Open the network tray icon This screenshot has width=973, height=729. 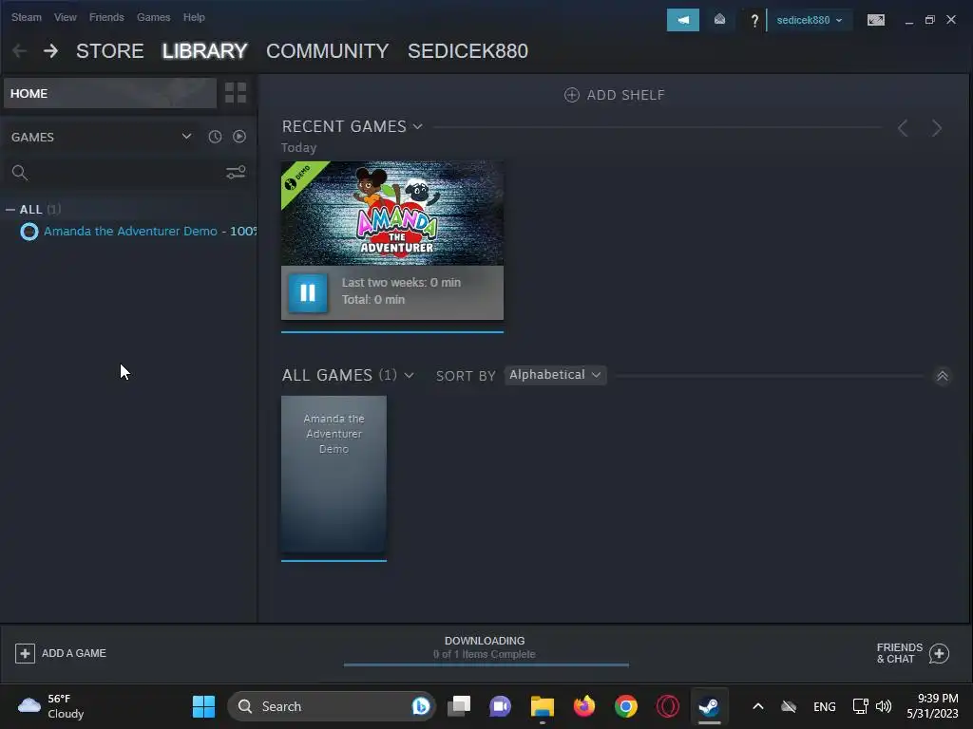[860, 706]
